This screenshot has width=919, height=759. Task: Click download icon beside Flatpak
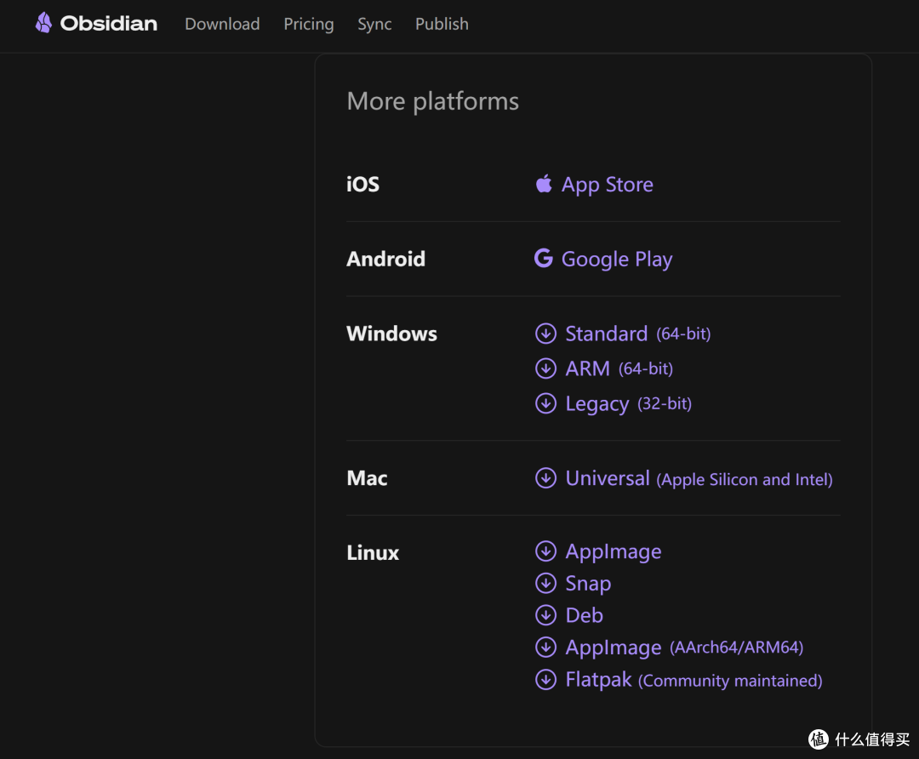[x=545, y=680]
